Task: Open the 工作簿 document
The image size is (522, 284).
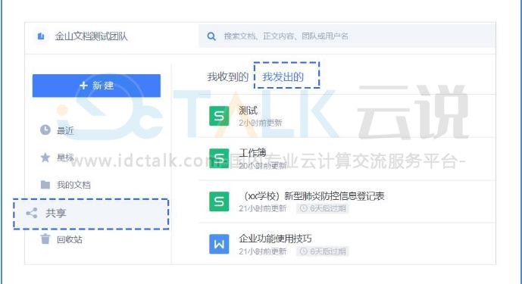Action: (x=252, y=153)
